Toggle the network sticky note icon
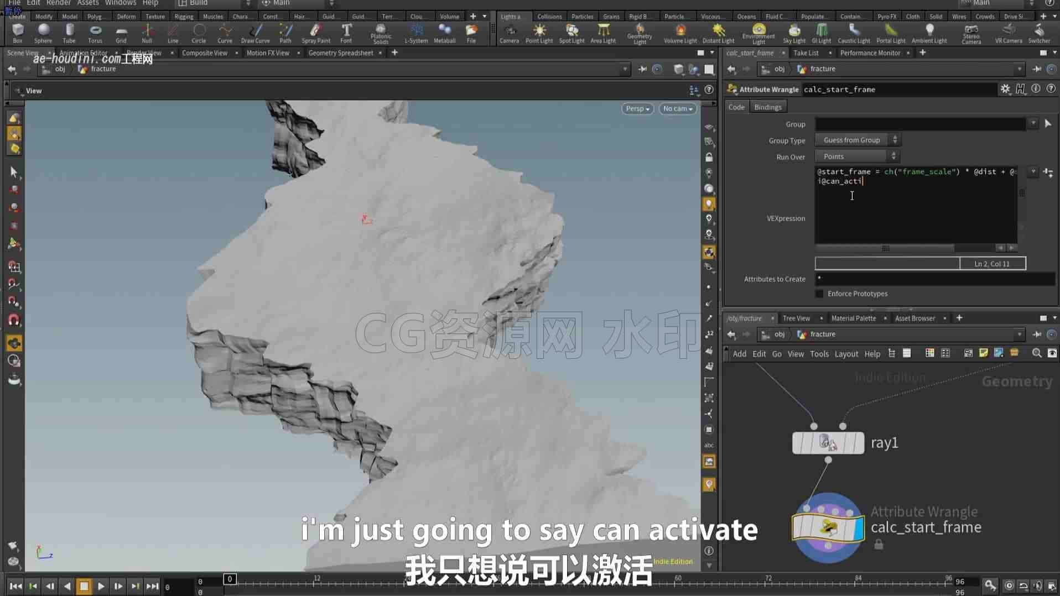The height and width of the screenshot is (596, 1060). (x=983, y=353)
